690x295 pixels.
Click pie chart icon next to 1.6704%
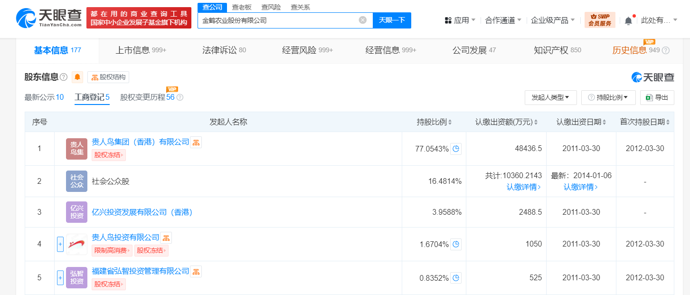click(x=456, y=244)
